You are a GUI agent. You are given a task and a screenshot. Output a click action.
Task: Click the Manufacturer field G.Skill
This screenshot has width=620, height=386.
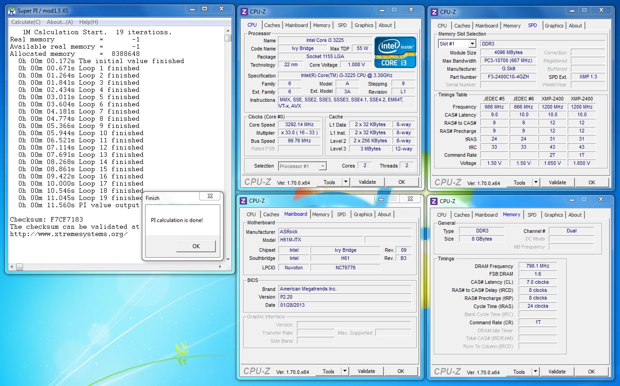507,69
